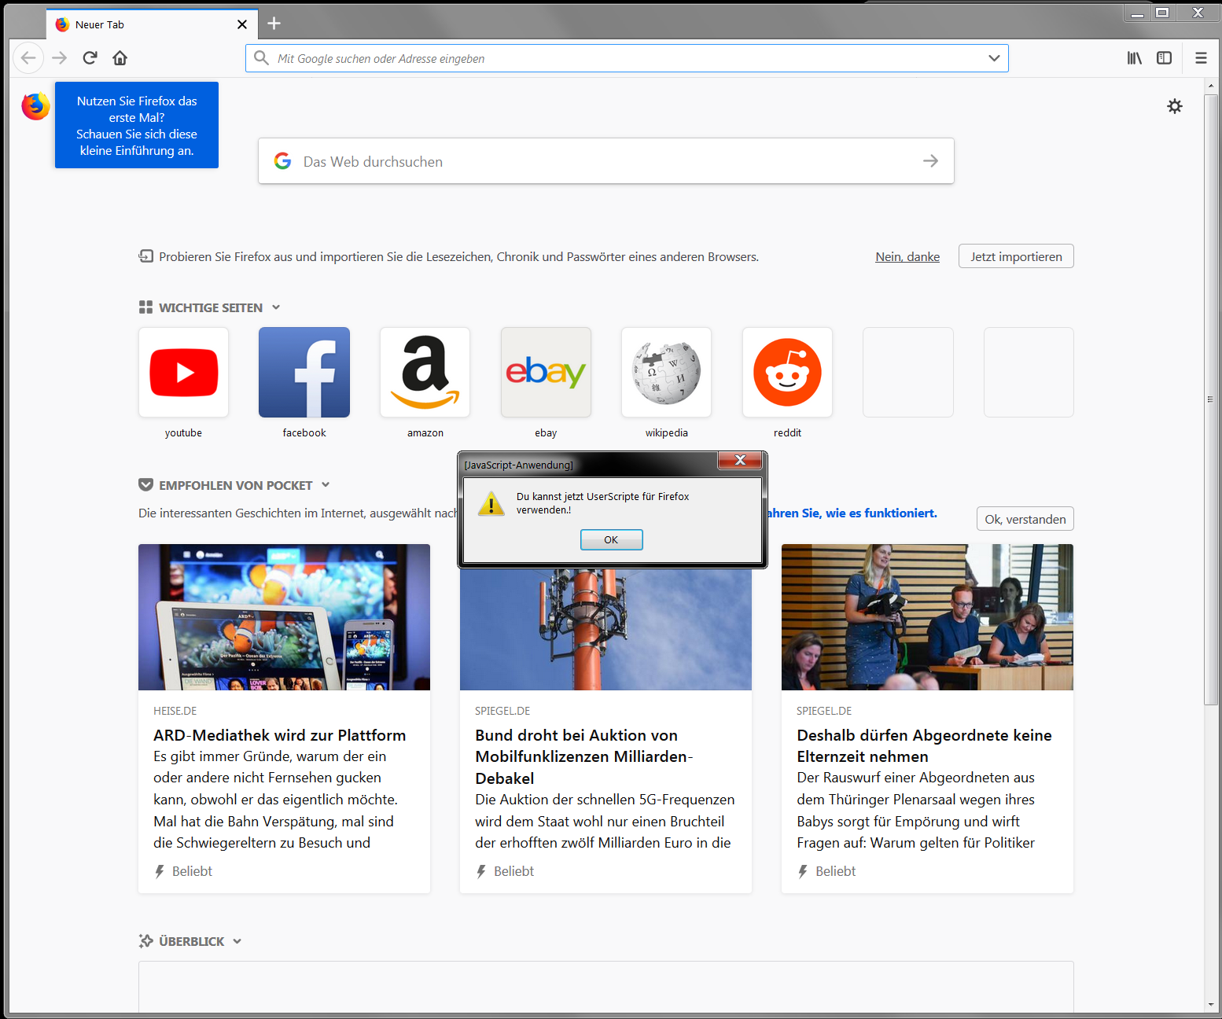Screen dimensions: 1222x1019
Task: Open the 5G antenna article thumbnail
Action: point(605,629)
